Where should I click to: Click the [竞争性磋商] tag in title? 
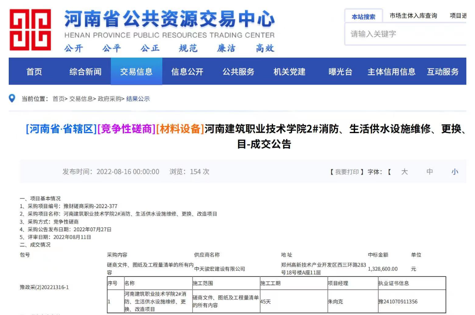tap(127, 129)
